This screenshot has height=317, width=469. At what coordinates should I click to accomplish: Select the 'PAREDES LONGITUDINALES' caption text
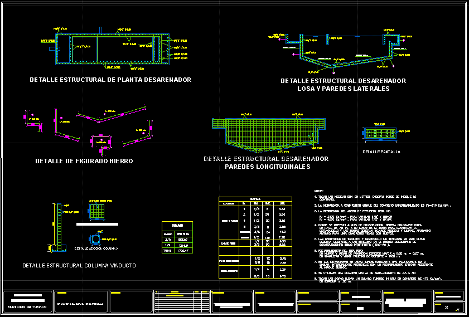[266, 166]
